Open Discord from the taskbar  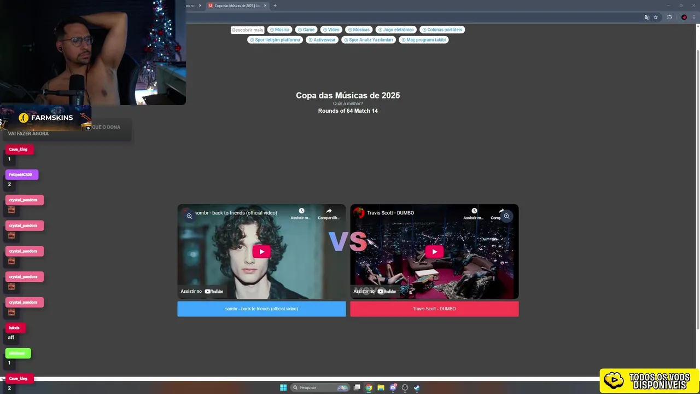point(393,387)
